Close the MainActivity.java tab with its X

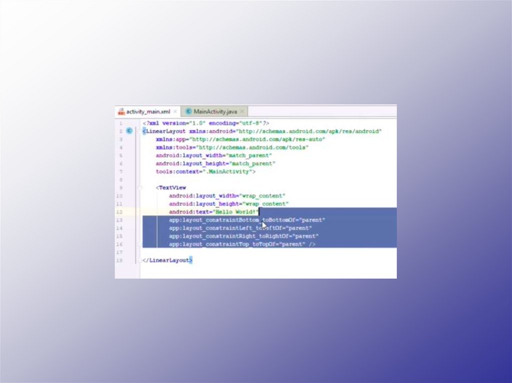[242, 111]
